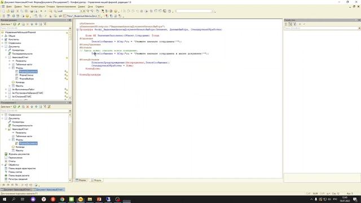Click Add (green plus) in configuration panel

point(15,24)
